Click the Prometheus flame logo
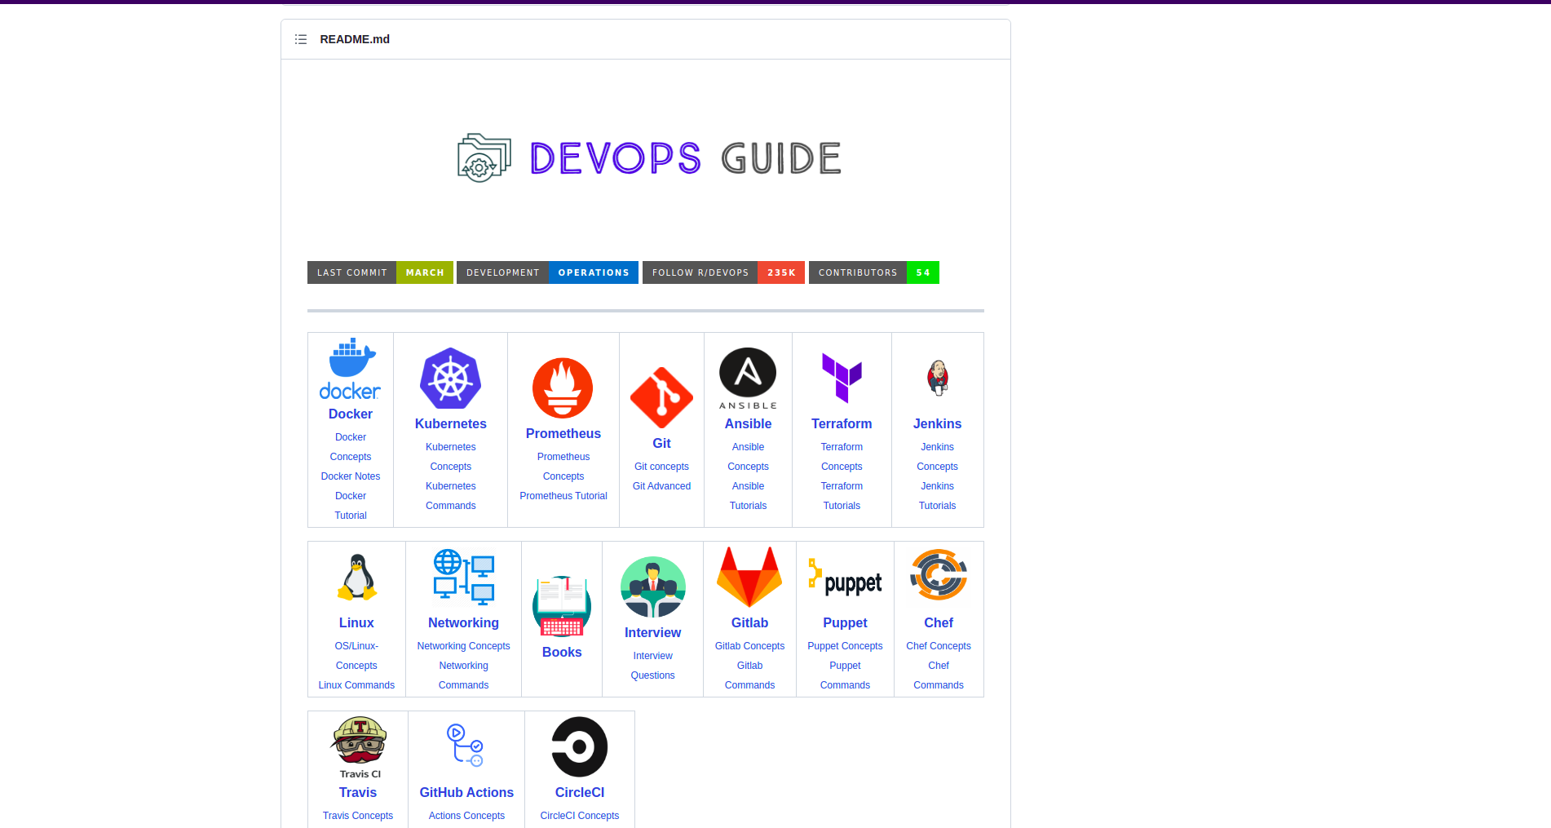 563,388
